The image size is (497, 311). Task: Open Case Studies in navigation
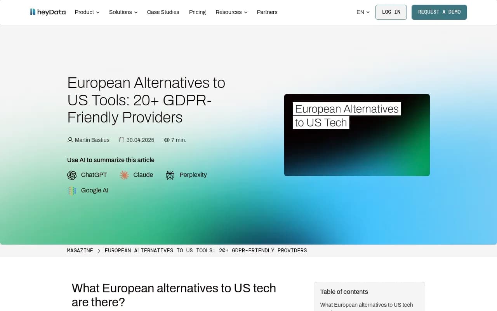[163, 12]
